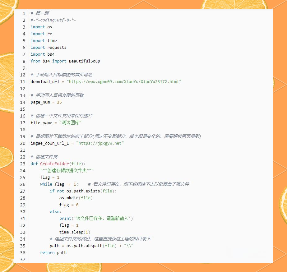
Task: Click line number 37 in the gutter
Action: (x=23, y=260)
